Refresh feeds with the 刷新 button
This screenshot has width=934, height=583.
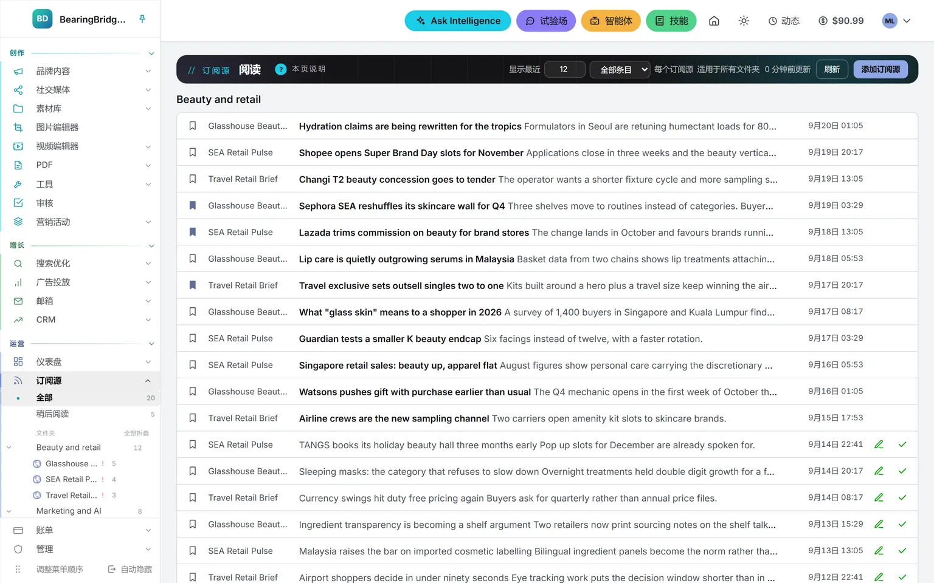[x=832, y=69]
